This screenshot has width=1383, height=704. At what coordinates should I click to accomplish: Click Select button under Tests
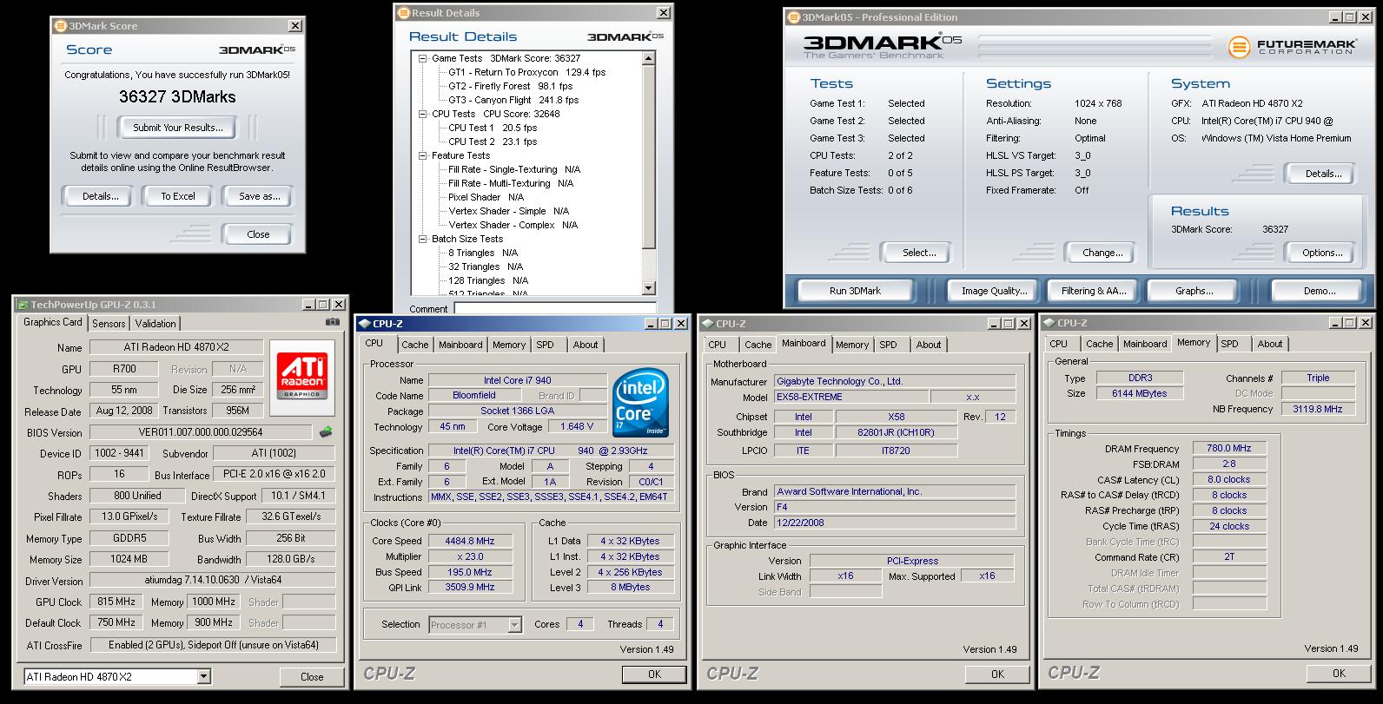(x=919, y=253)
